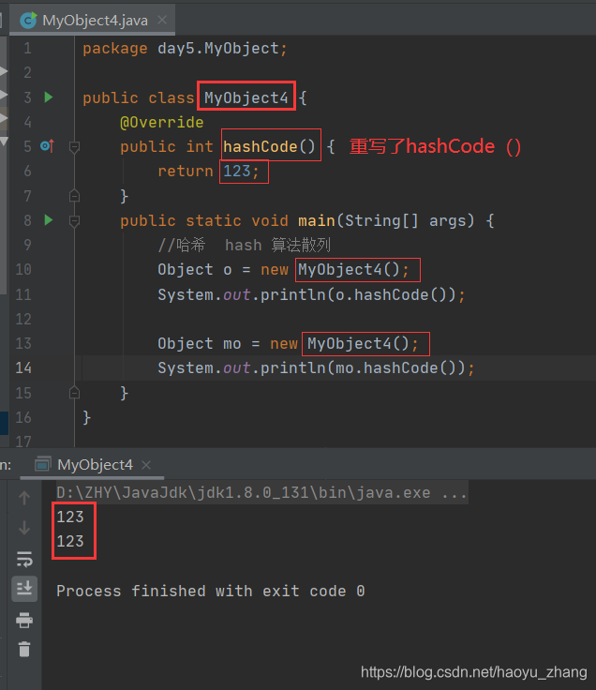The height and width of the screenshot is (690, 596).
Task: Click the fold end marker at hashCode closing brace
Action: click(x=74, y=195)
